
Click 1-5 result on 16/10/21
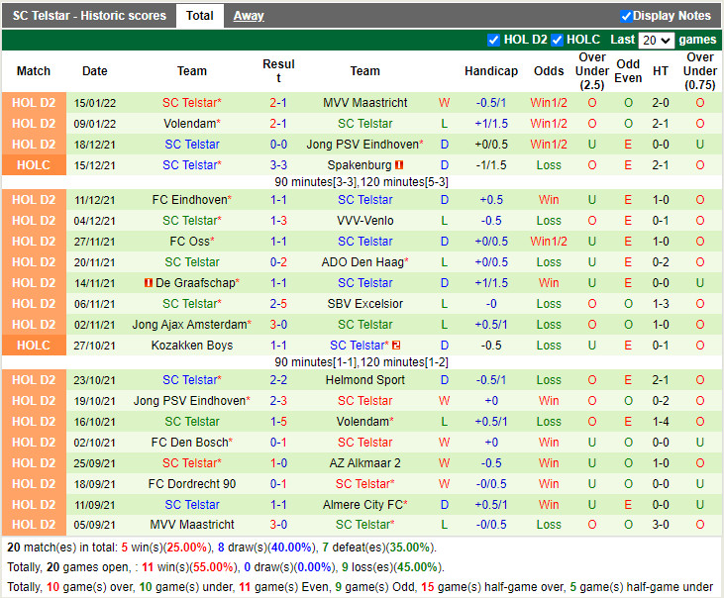point(278,422)
